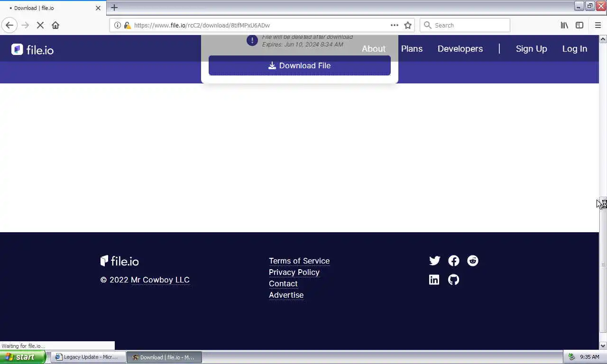Open the Plans navigation item
The image size is (607, 364).
point(412,49)
